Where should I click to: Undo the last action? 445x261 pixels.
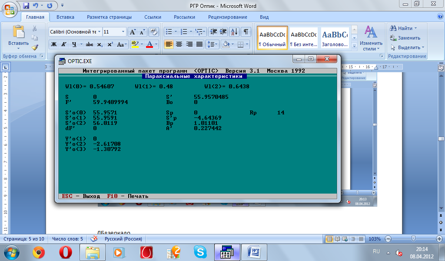tap(36, 5)
